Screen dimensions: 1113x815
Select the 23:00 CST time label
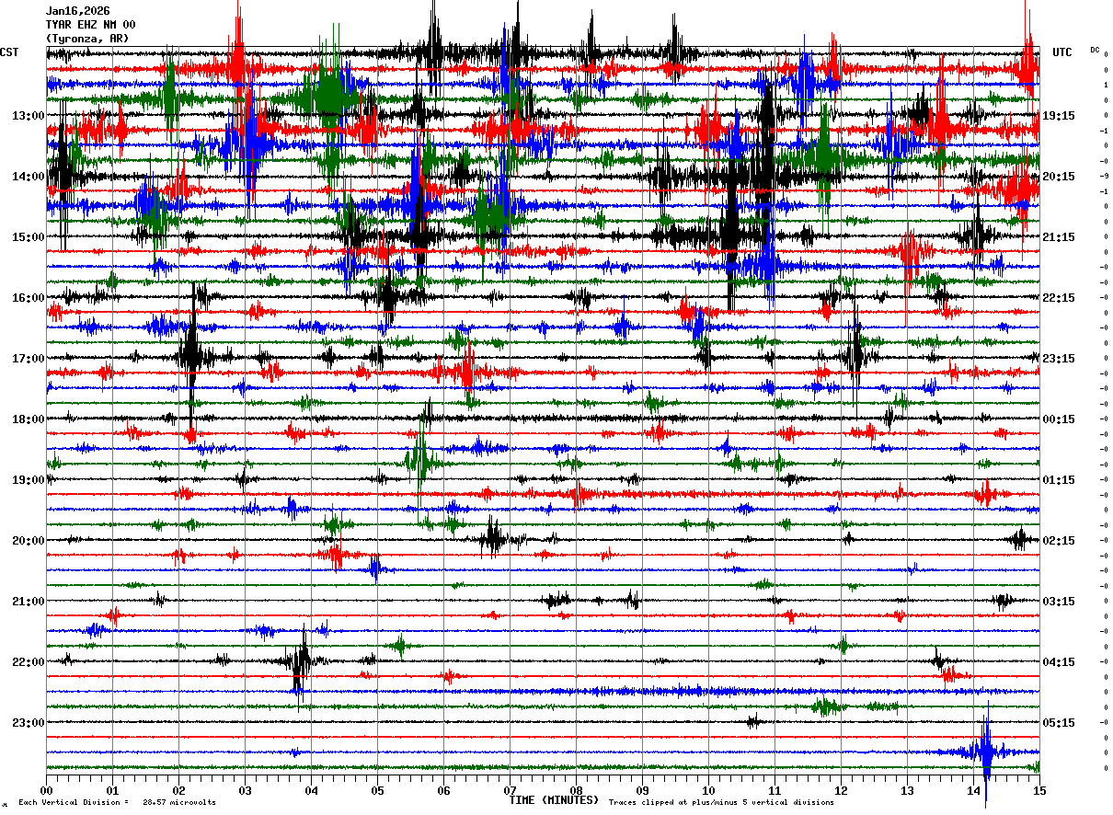click(x=29, y=723)
